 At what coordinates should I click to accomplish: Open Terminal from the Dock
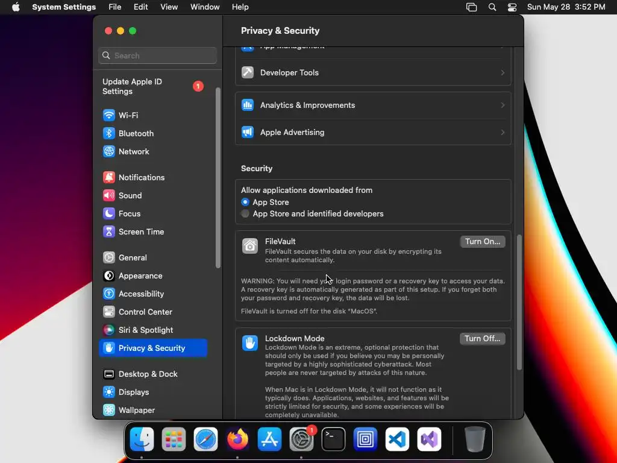tap(333, 439)
